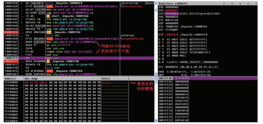Select the 'jnz _Unpacke.1000155A' instruction

tap(63, 32)
